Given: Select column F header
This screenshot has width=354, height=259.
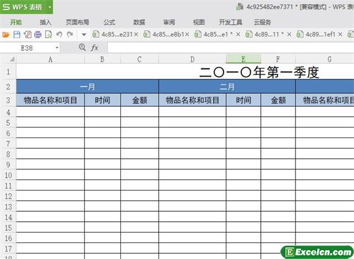Looking at the screenshot, I should click(x=278, y=60).
